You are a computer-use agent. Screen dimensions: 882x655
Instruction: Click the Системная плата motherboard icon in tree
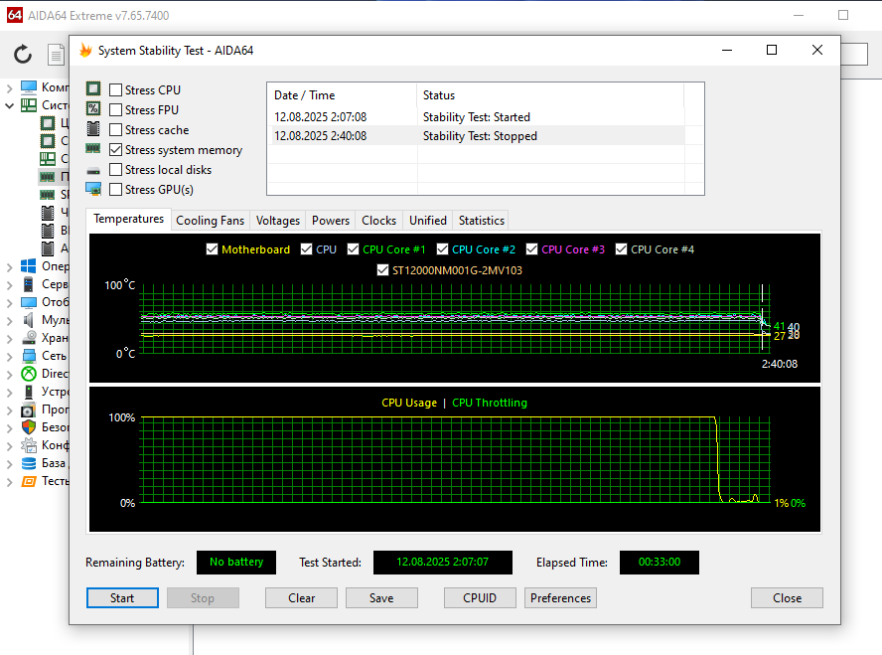29,105
